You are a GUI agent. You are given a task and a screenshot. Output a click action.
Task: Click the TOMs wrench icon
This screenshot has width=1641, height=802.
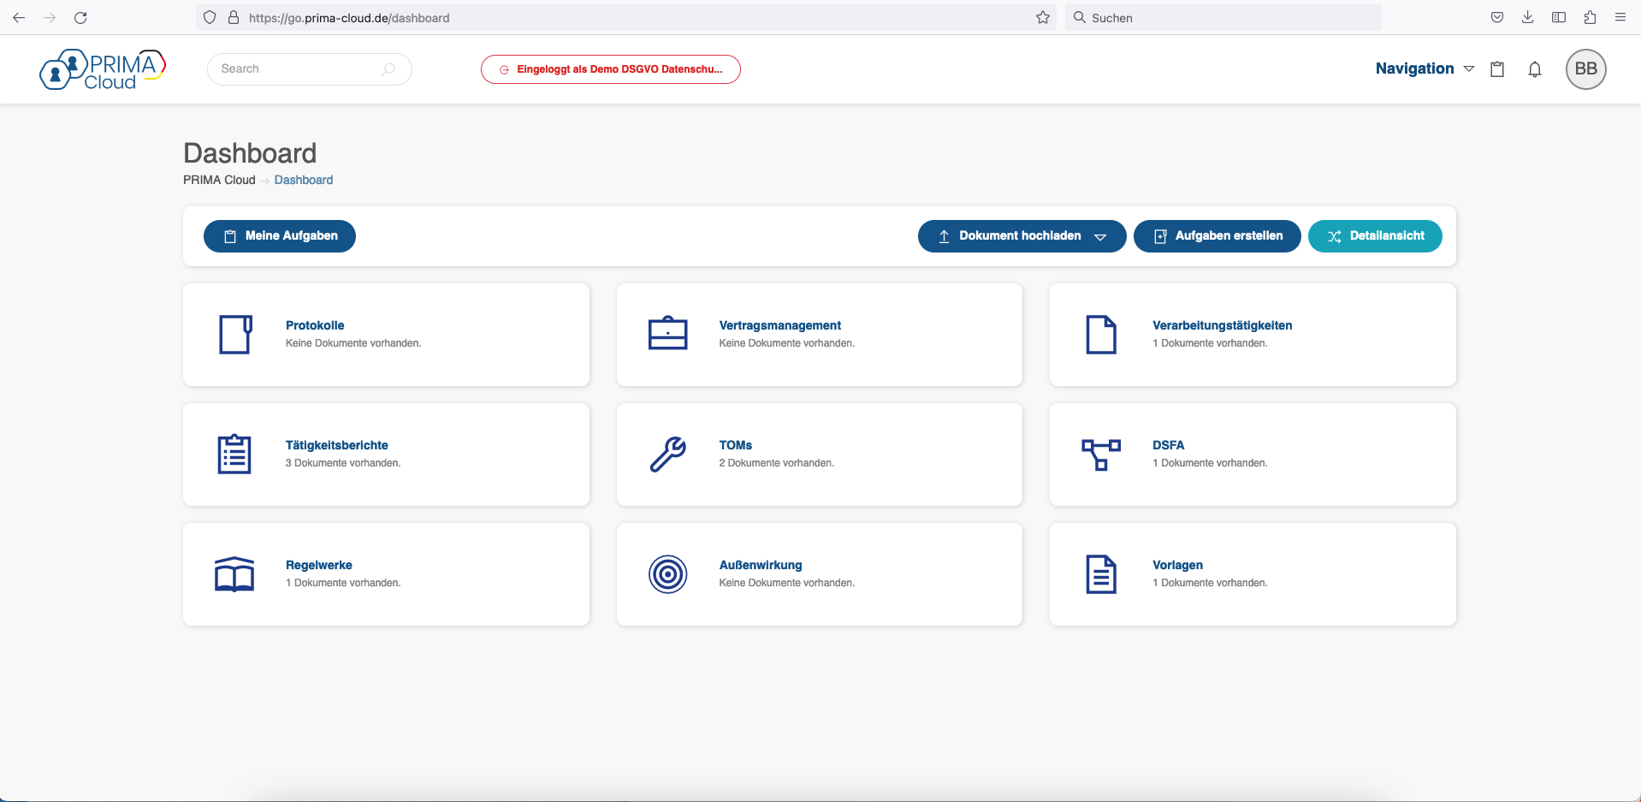[667, 454]
